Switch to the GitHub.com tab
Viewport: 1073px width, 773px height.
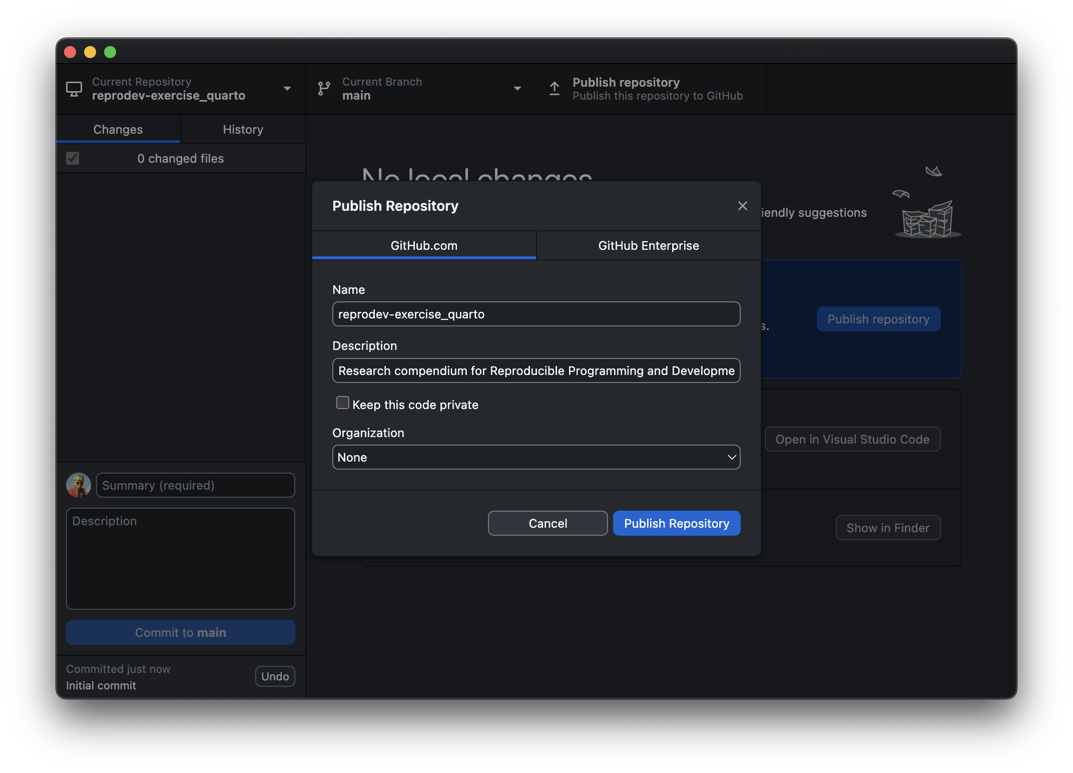click(x=424, y=245)
